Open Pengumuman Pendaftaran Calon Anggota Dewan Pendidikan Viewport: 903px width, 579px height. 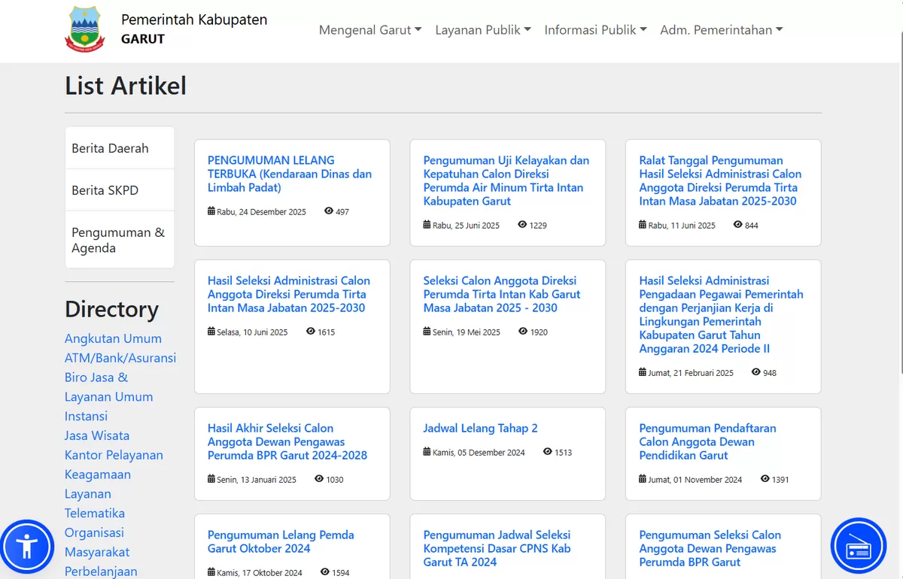point(707,441)
